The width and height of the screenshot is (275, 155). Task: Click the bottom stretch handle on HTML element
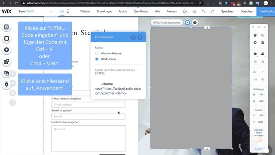207,149
